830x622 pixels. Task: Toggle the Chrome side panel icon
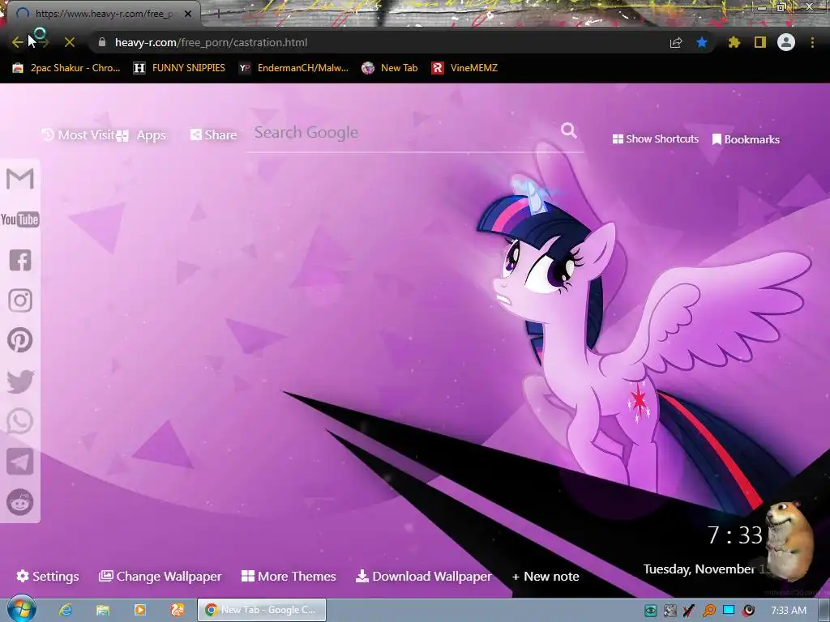(x=760, y=42)
